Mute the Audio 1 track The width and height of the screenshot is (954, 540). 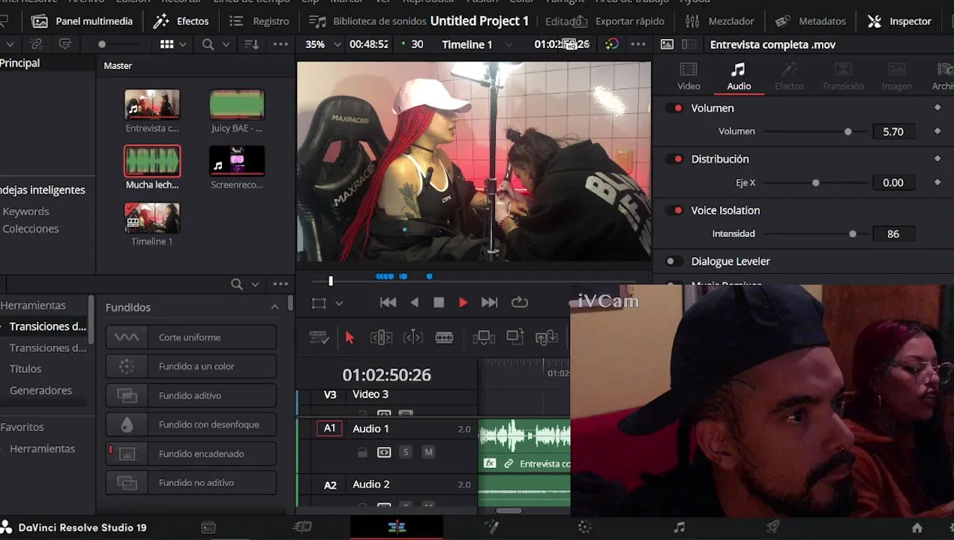[x=428, y=452]
